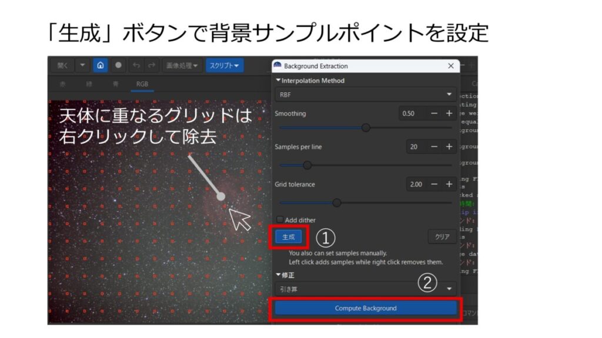Click the Background Extraction title bar icon
This screenshot has width=602, height=338.
277,66
